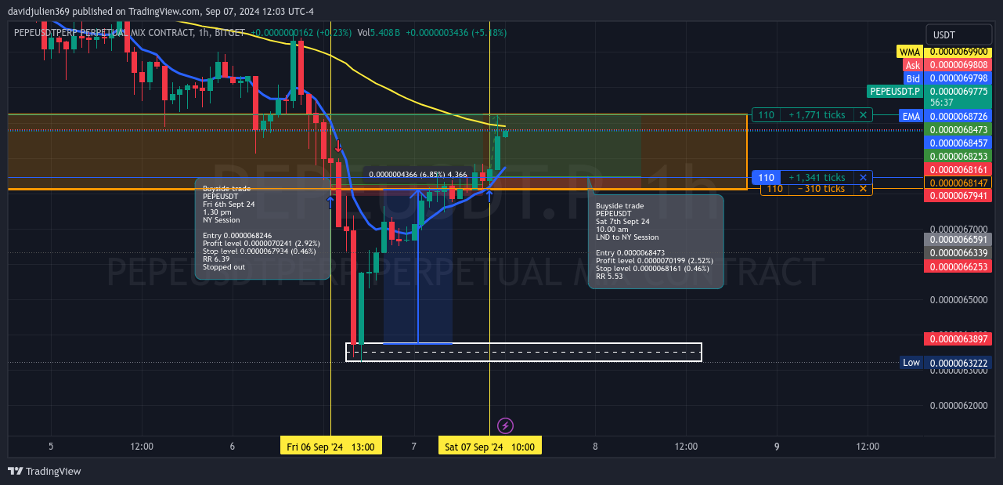
Task: Close the +1,341 ticks order line
Action: pyautogui.click(x=862, y=178)
